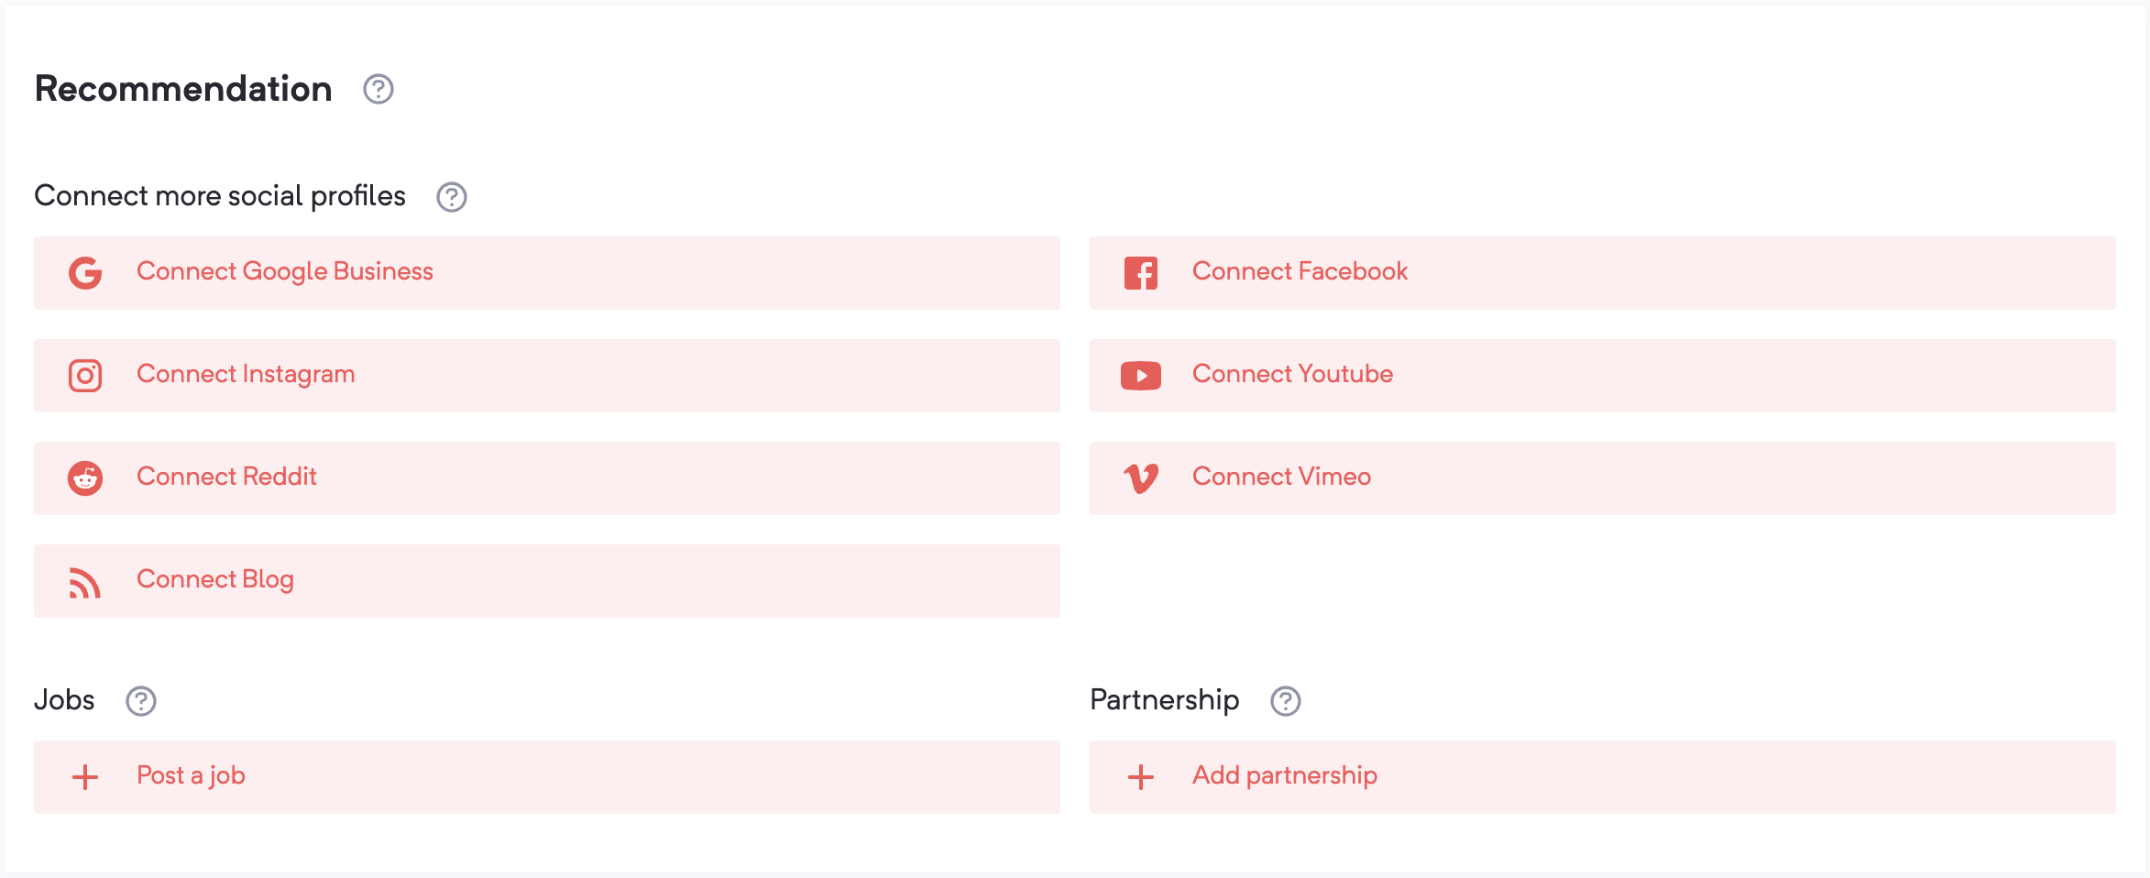Show help for the Partnership section

tap(1286, 701)
